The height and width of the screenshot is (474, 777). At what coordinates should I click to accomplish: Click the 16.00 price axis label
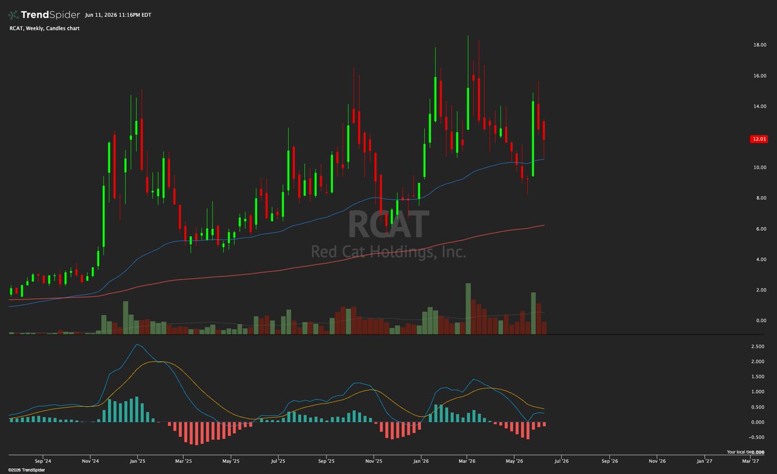pyautogui.click(x=760, y=76)
